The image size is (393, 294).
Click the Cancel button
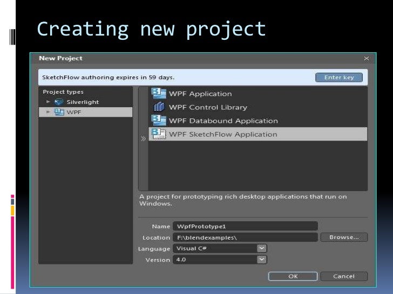point(344,276)
